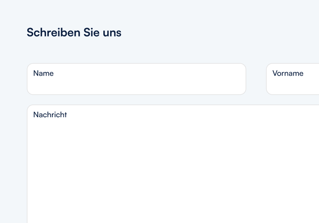Click the middle of the Name field
The width and height of the screenshot is (319, 223).
pos(137,79)
